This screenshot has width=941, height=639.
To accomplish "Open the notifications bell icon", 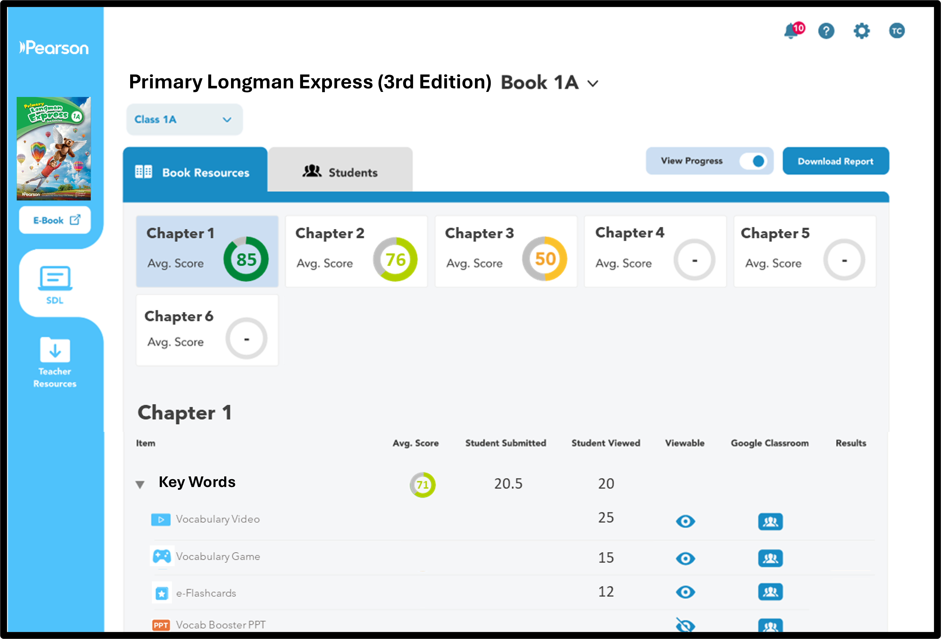I will click(x=791, y=31).
